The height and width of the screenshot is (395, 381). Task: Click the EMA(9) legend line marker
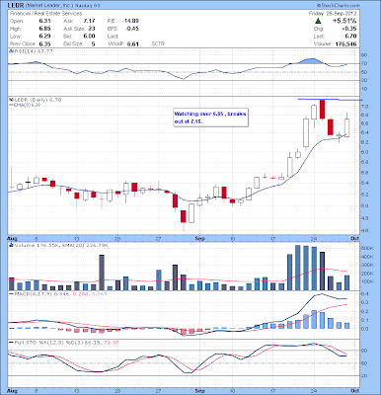click(11, 105)
